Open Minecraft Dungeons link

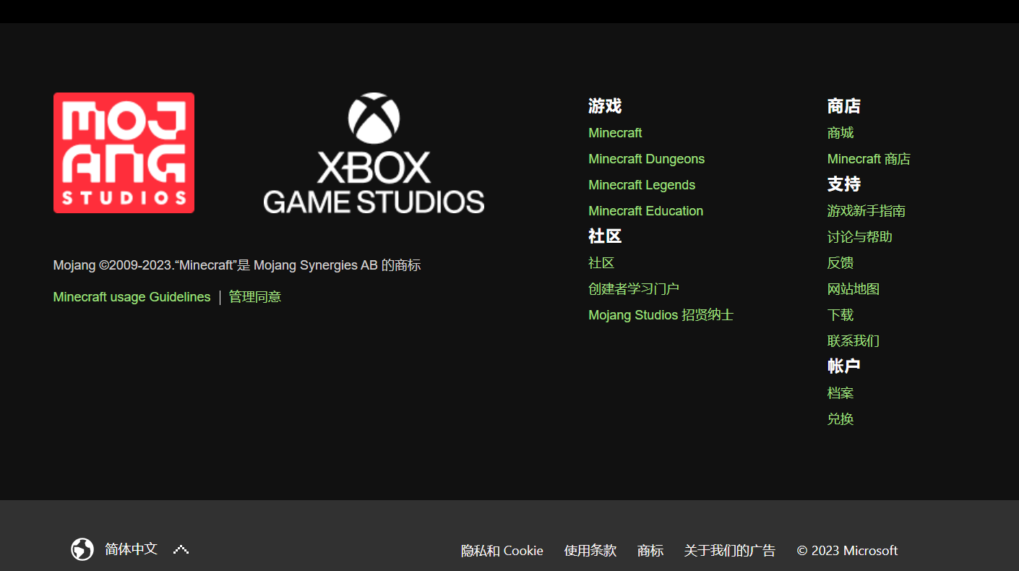[646, 159]
